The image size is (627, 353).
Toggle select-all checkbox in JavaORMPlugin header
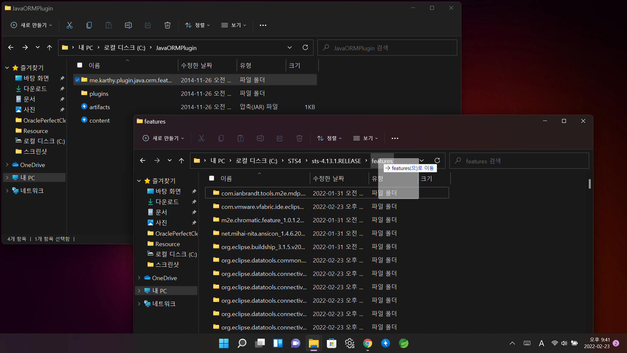pos(80,65)
